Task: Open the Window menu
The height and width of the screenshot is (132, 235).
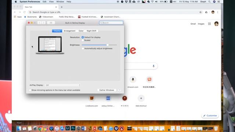Action: point(60,1)
